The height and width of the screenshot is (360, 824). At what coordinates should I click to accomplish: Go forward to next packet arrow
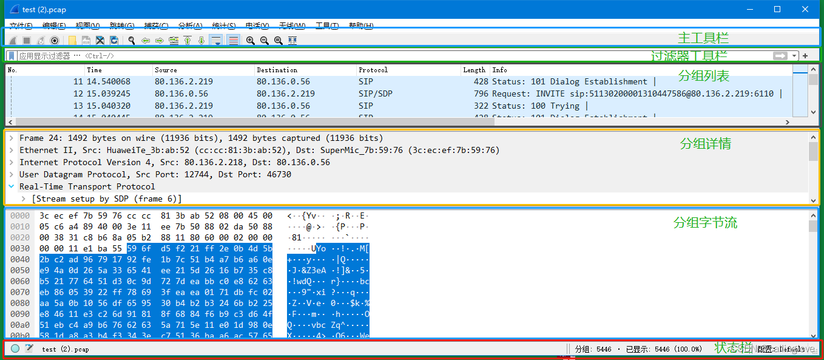click(x=160, y=41)
